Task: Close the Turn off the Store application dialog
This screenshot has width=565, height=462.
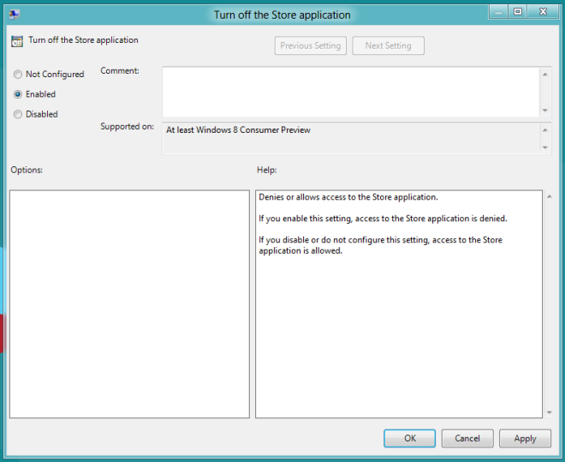Action: coord(542,12)
